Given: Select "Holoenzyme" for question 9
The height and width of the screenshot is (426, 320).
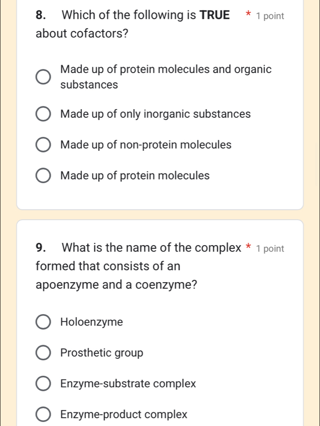Looking at the screenshot, I should coord(43,322).
